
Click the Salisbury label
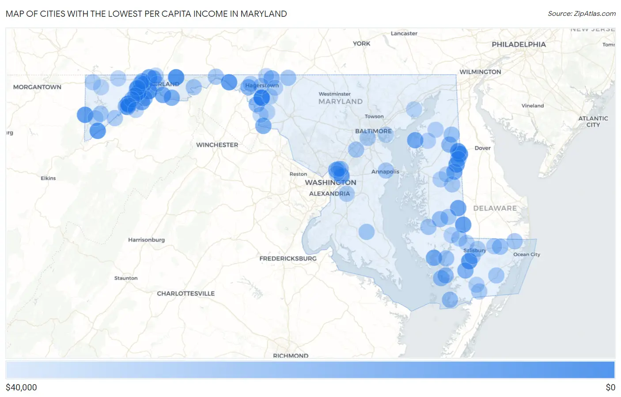pyautogui.click(x=474, y=250)
